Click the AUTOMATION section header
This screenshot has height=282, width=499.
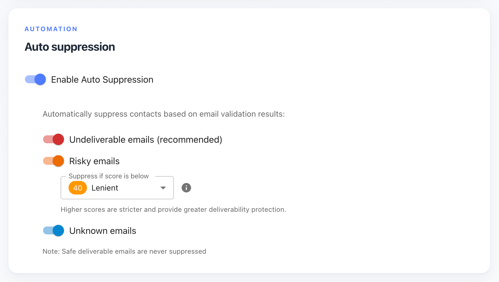coord(51,29)
